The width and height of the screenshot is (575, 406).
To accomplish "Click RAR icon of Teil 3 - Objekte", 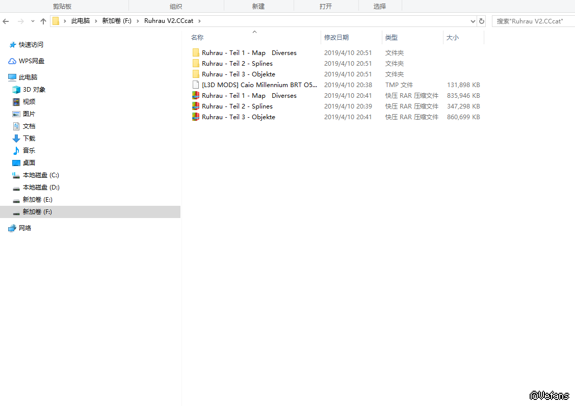I will tap(196, 117).
